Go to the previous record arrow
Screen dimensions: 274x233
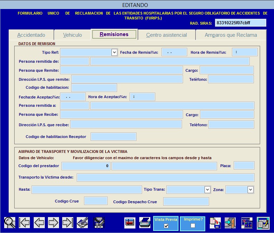(39, 223)
